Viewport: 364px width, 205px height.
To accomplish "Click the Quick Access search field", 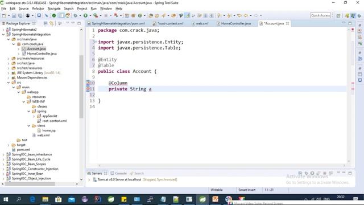I will (320, 15).
